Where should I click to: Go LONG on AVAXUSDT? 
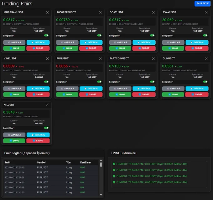point(173,48)
